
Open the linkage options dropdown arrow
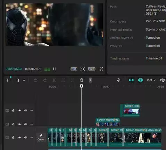155,80
